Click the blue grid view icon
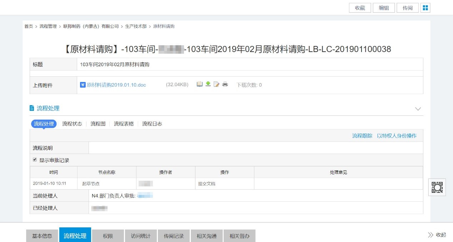 click(425, 8)
